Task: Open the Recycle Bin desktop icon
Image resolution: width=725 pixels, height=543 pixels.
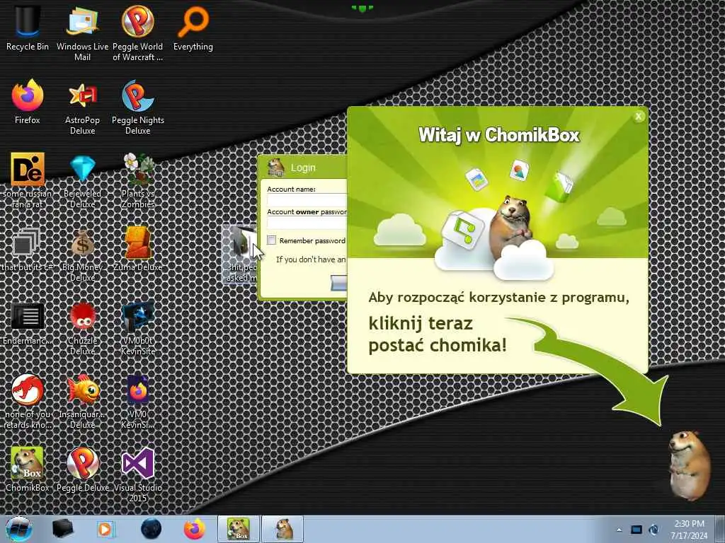Action: click(x=28, y=28)
